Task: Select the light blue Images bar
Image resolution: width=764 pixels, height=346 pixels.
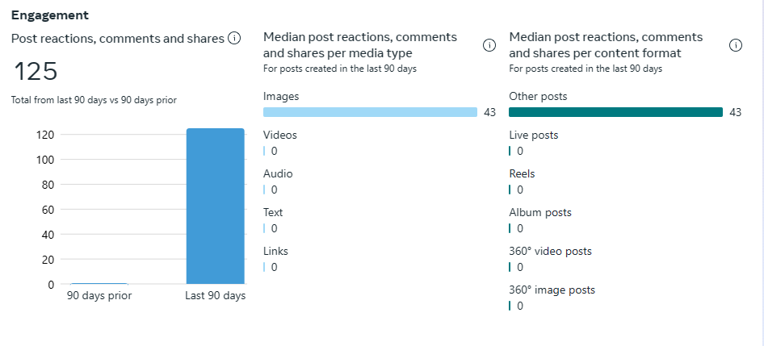Action: tap(370, 112)
